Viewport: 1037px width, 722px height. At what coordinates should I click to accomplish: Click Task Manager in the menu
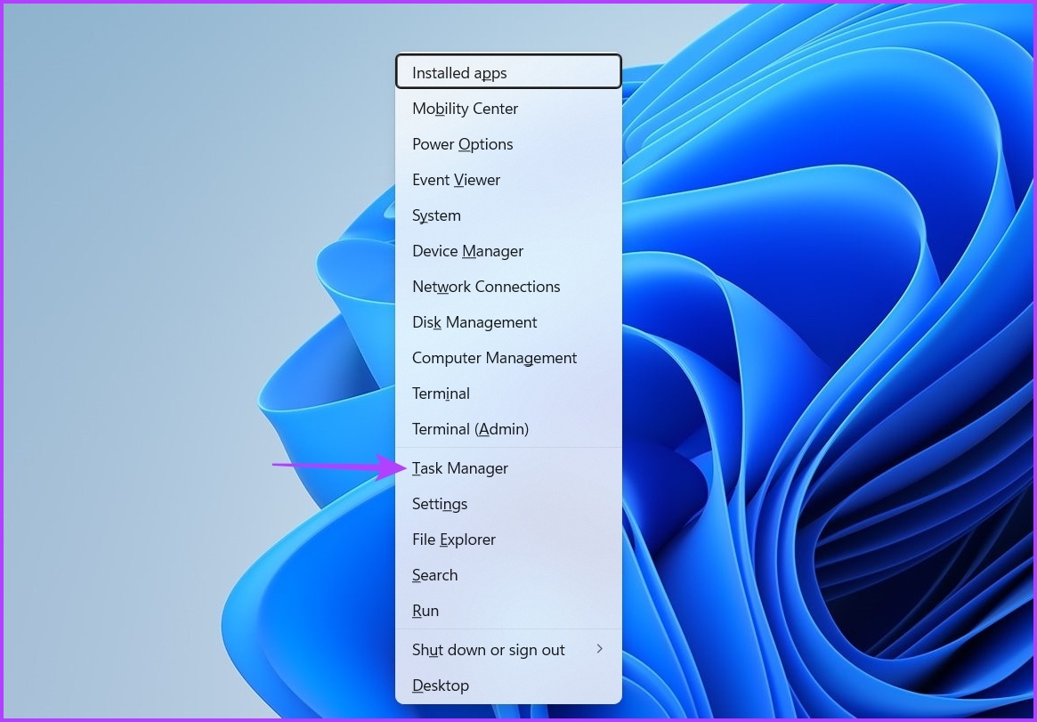coord(508,469)
